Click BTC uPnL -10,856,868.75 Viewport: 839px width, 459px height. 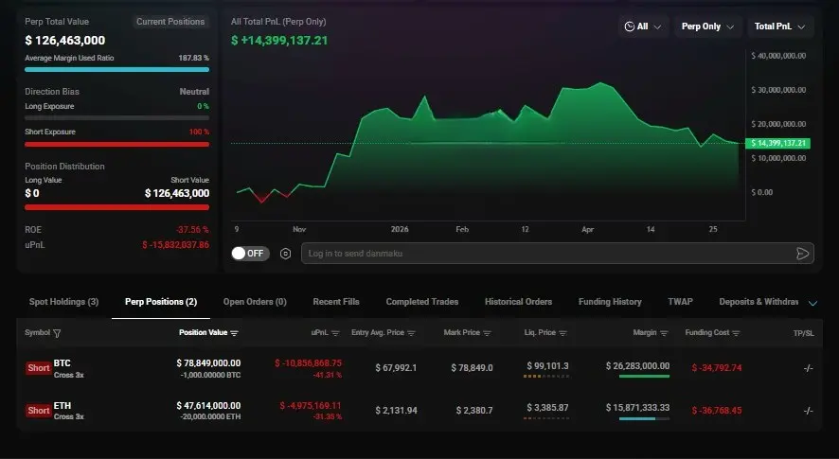coord(308,363)
